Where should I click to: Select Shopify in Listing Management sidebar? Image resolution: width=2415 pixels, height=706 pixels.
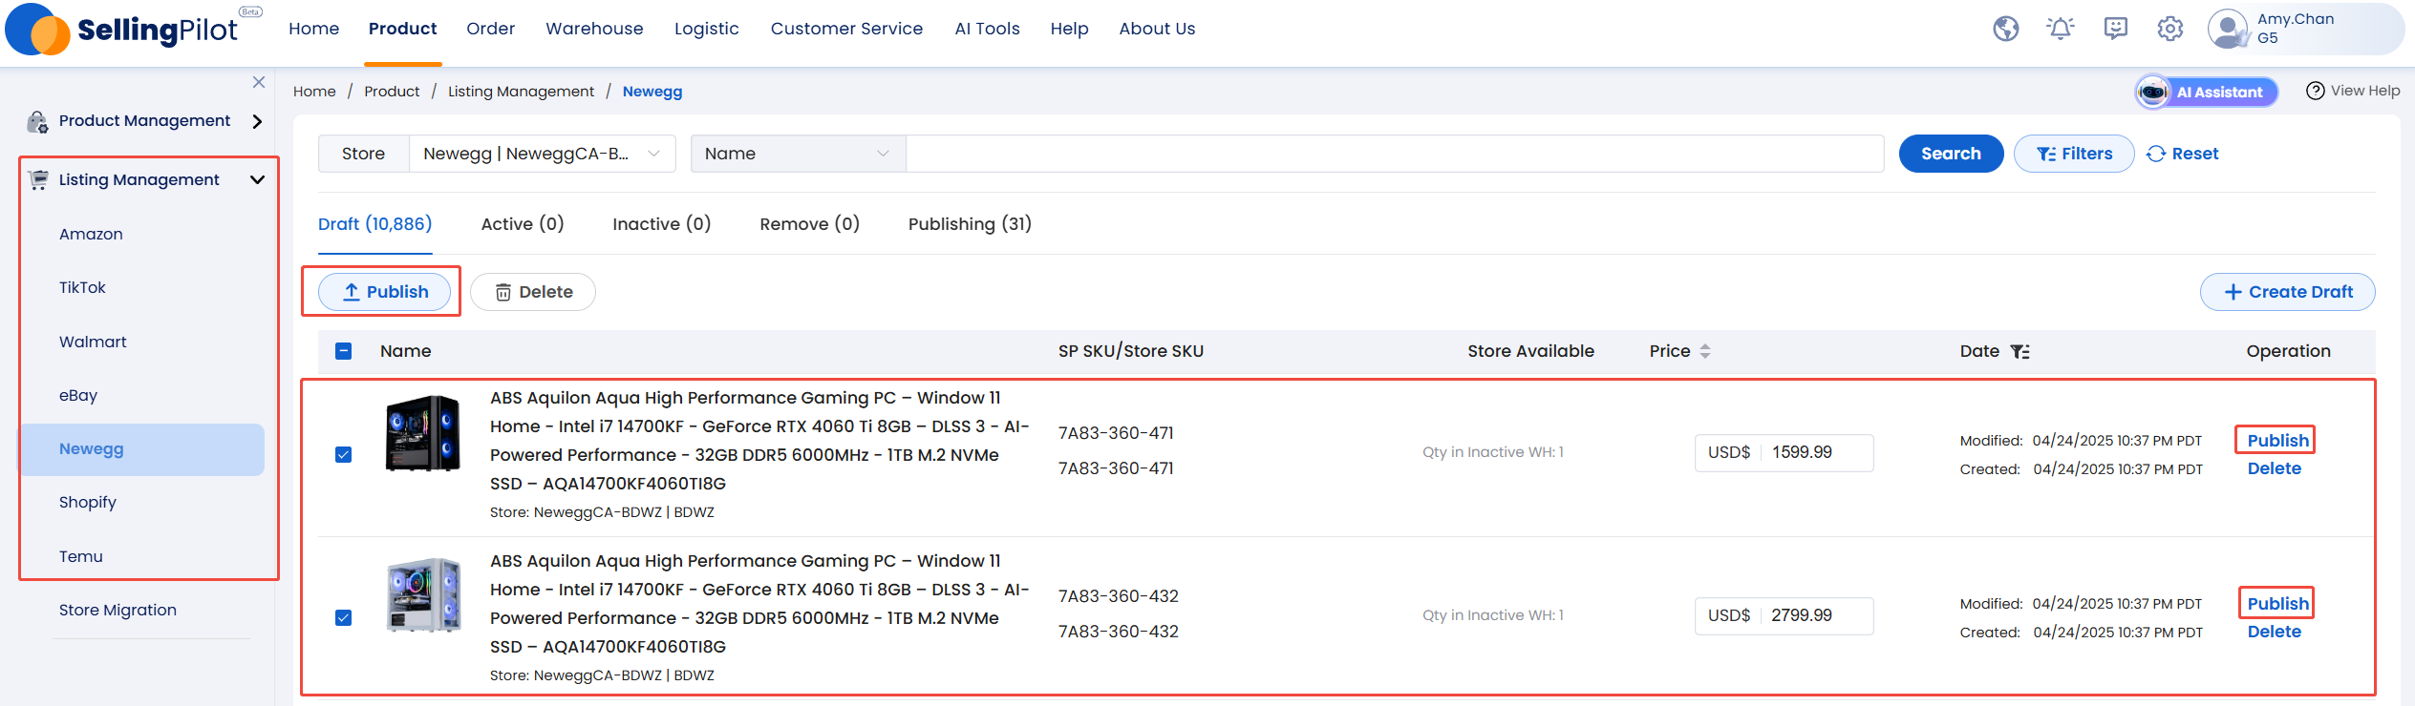(88, 502)
